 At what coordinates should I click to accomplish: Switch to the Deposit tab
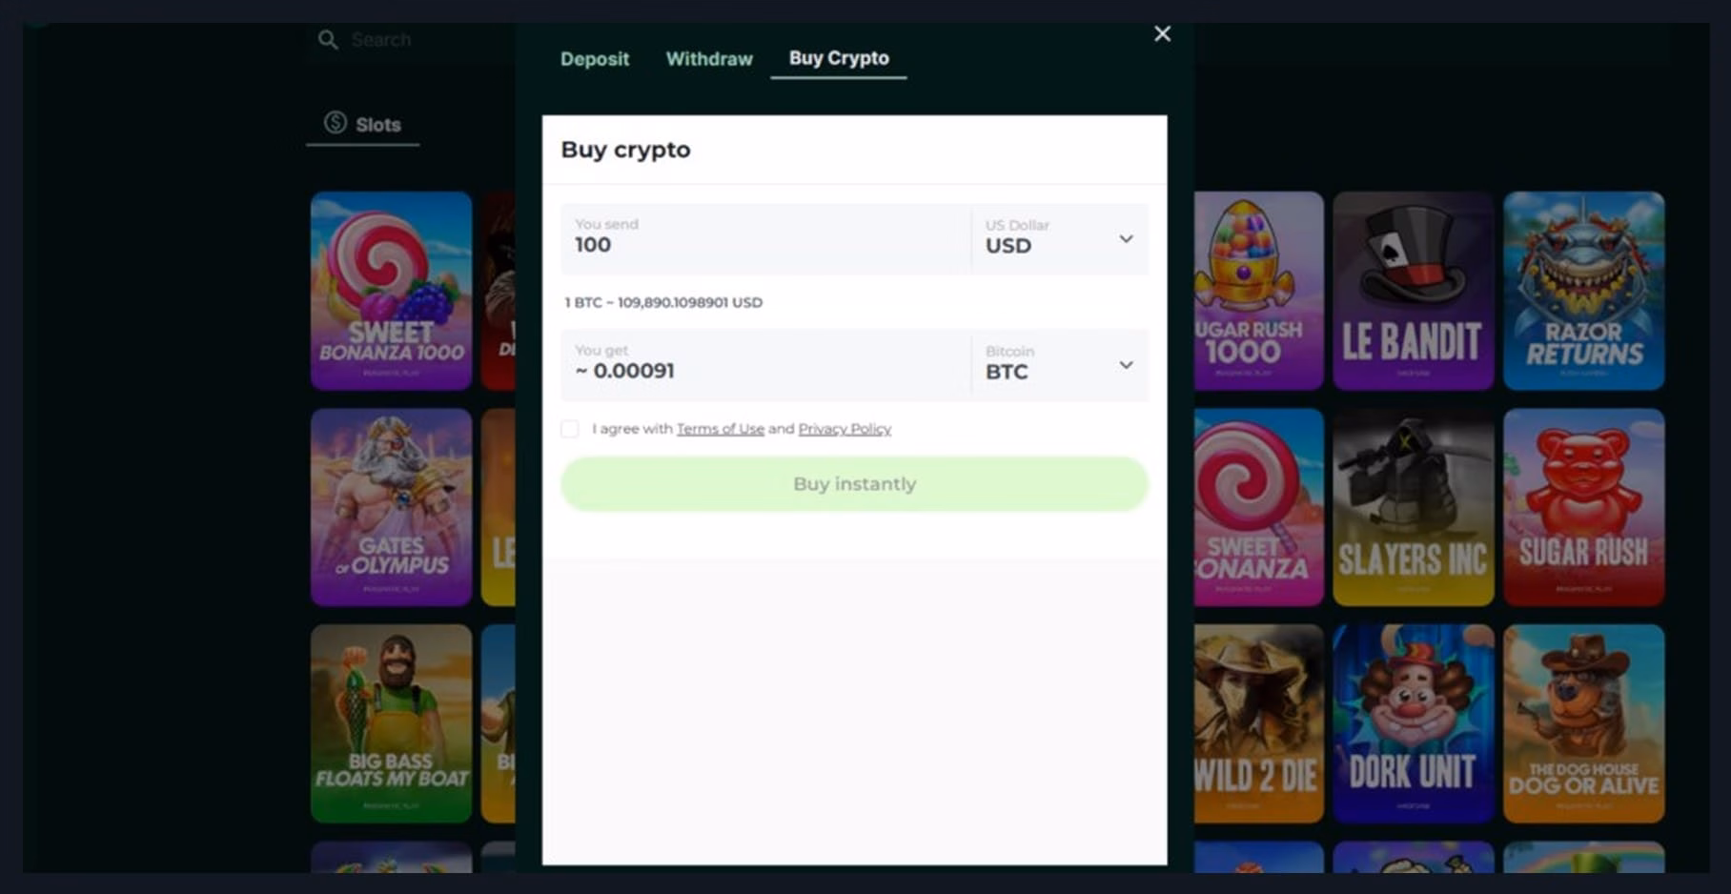pyautogui.click(x=595, y=59)
